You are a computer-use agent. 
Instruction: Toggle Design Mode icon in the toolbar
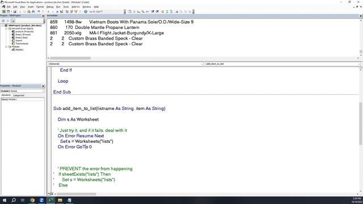pyautogui.click(x=62, y=11)
